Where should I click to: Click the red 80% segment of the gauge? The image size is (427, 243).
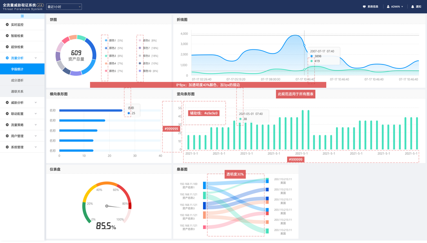130,205
